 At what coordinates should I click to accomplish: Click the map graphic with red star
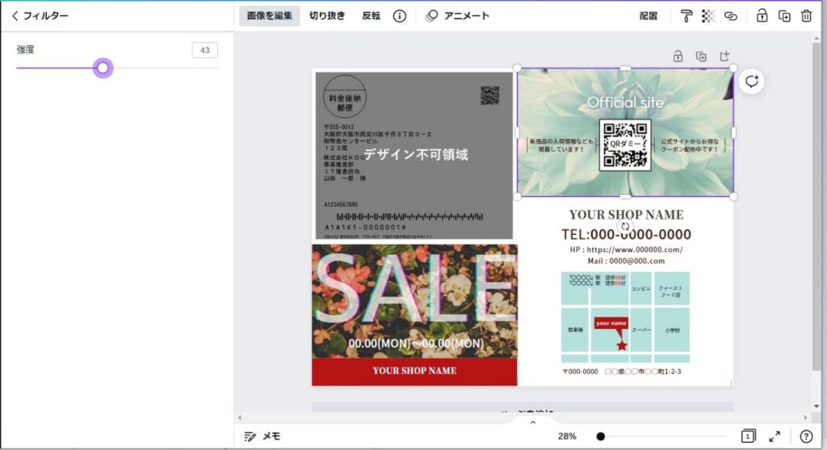[x=625, y=317]
